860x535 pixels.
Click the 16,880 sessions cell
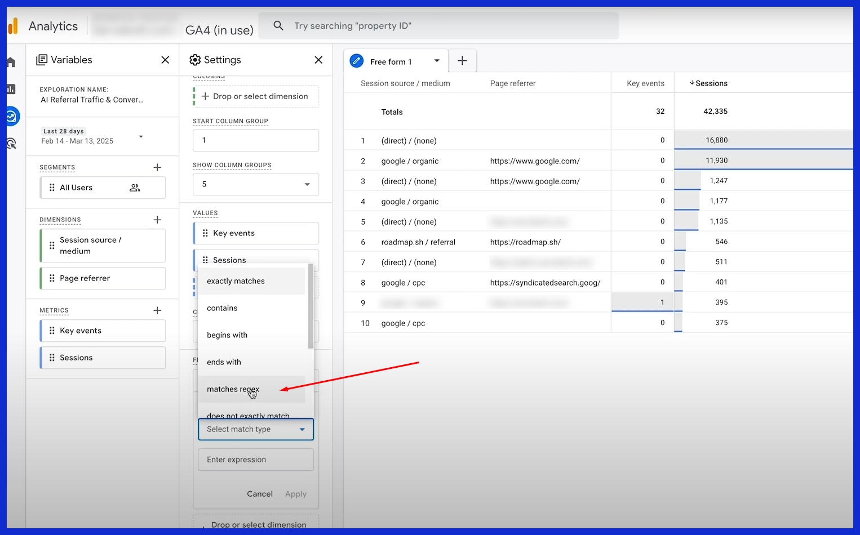click(x=717, y=140)
